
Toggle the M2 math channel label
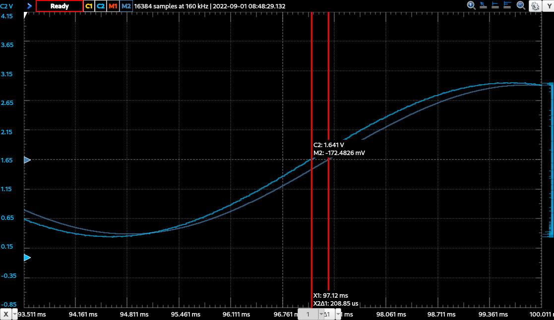click(126, 6)
